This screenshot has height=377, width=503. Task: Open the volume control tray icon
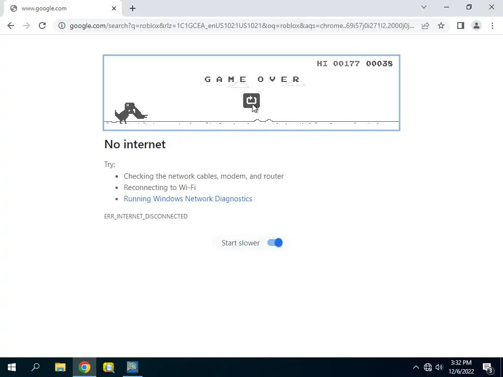tap(439, 367)
